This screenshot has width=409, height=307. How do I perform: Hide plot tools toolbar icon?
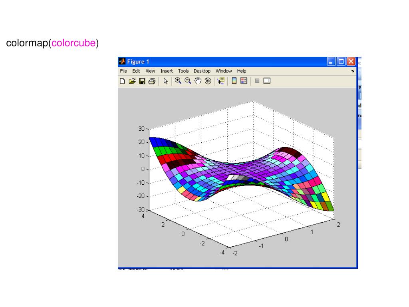coord(257,81)
